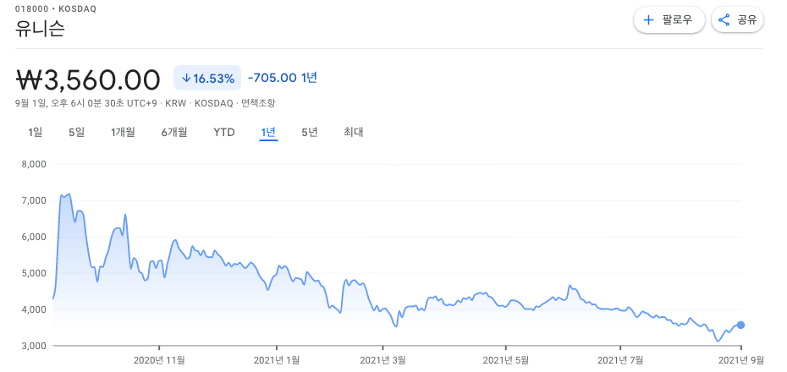Click the 16.53% change badge

pos(207,79)
